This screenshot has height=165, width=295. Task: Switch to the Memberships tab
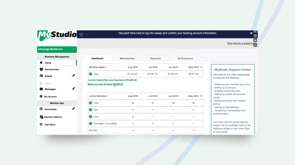(127, 59)
